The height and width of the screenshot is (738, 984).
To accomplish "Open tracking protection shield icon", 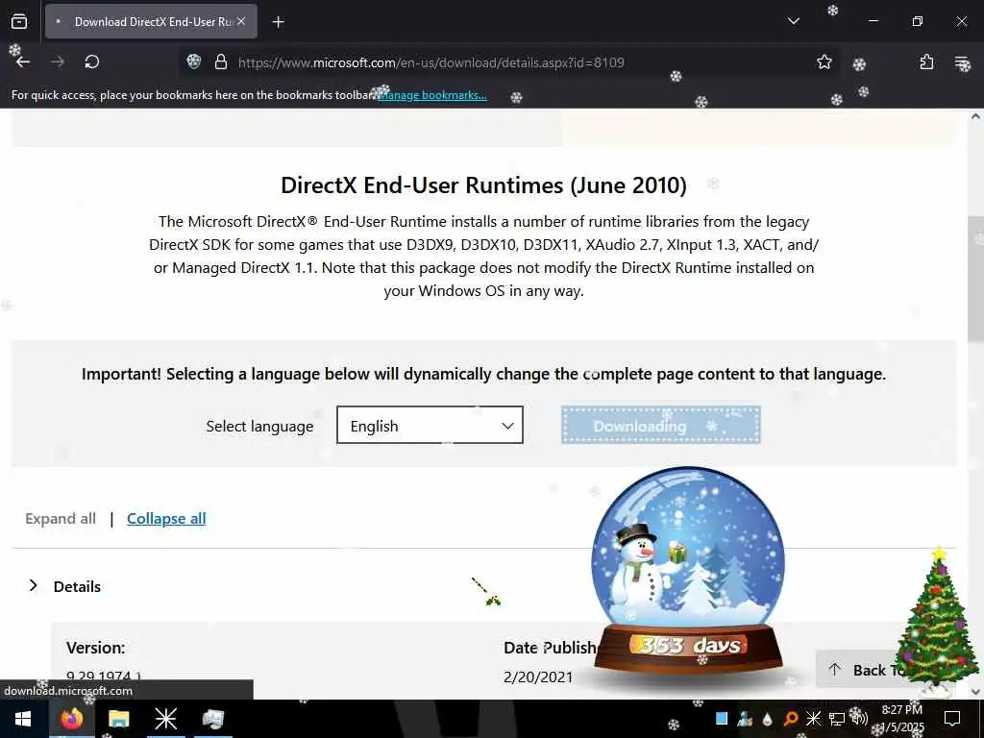I will 194,61.
